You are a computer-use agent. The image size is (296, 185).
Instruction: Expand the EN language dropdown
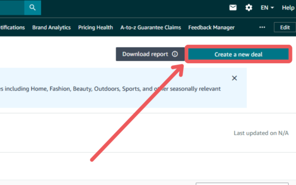point(267,8)
